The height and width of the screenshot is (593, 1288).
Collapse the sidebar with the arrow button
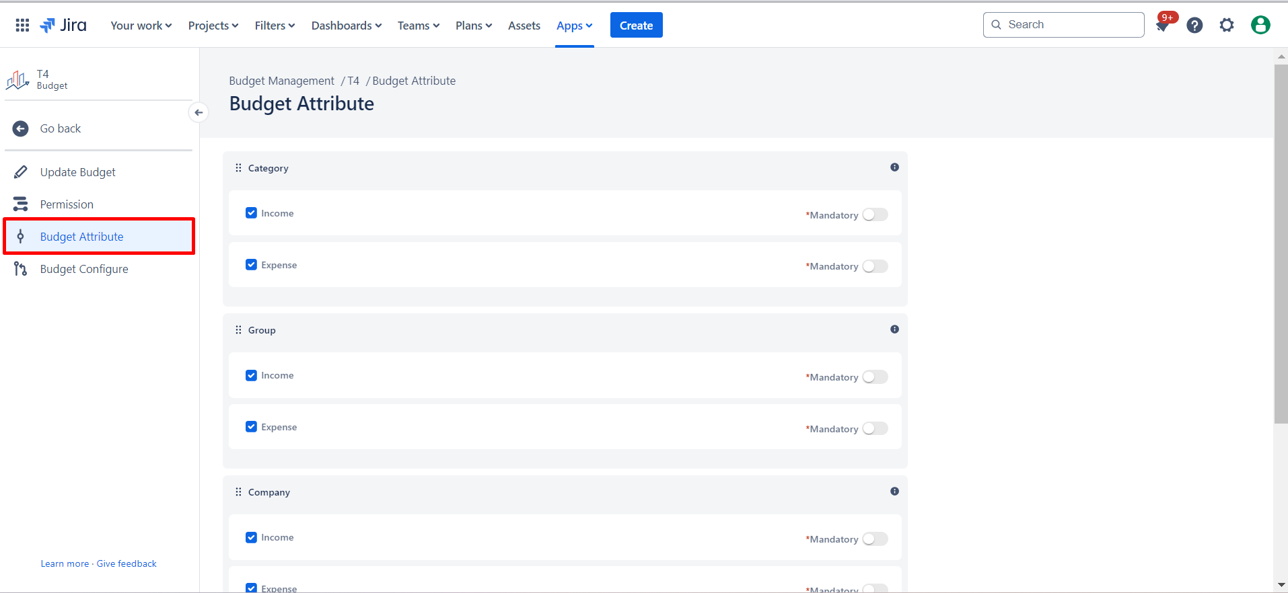[x=199, y=112]
